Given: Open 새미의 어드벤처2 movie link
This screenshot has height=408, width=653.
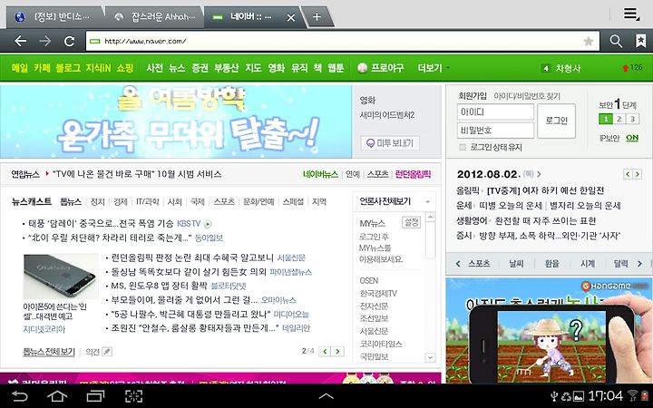Looking at the screenshot, I should (x=387, y=115).
